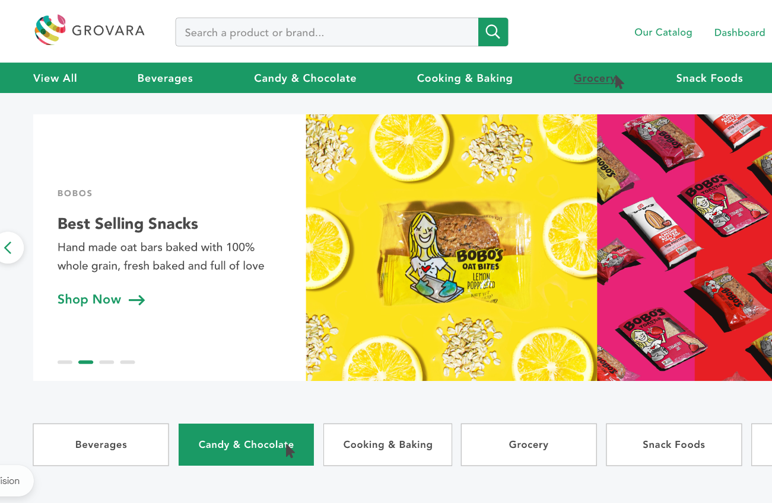Click the Our Catalog link
The width and height of the screenshot is (772, 503).
click(663, 32)
